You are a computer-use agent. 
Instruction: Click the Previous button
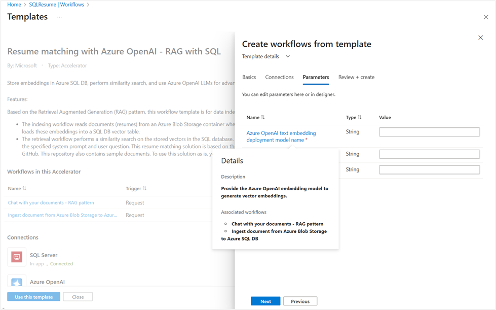[x=300, y=301]
